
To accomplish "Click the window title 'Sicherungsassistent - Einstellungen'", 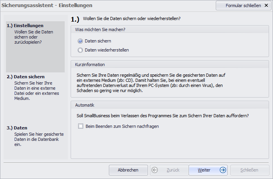I will click(47, 6).
